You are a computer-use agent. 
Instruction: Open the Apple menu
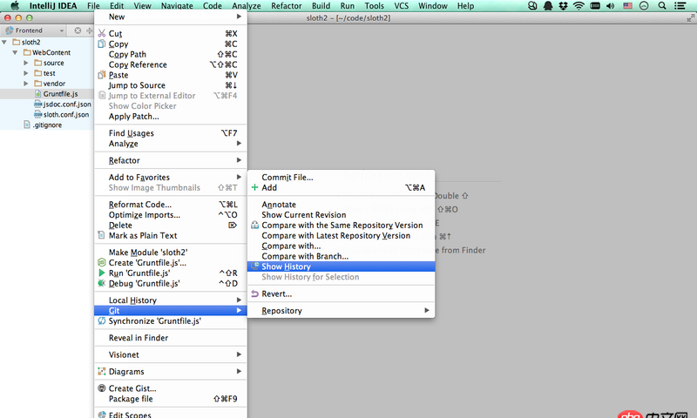(15, 6)
